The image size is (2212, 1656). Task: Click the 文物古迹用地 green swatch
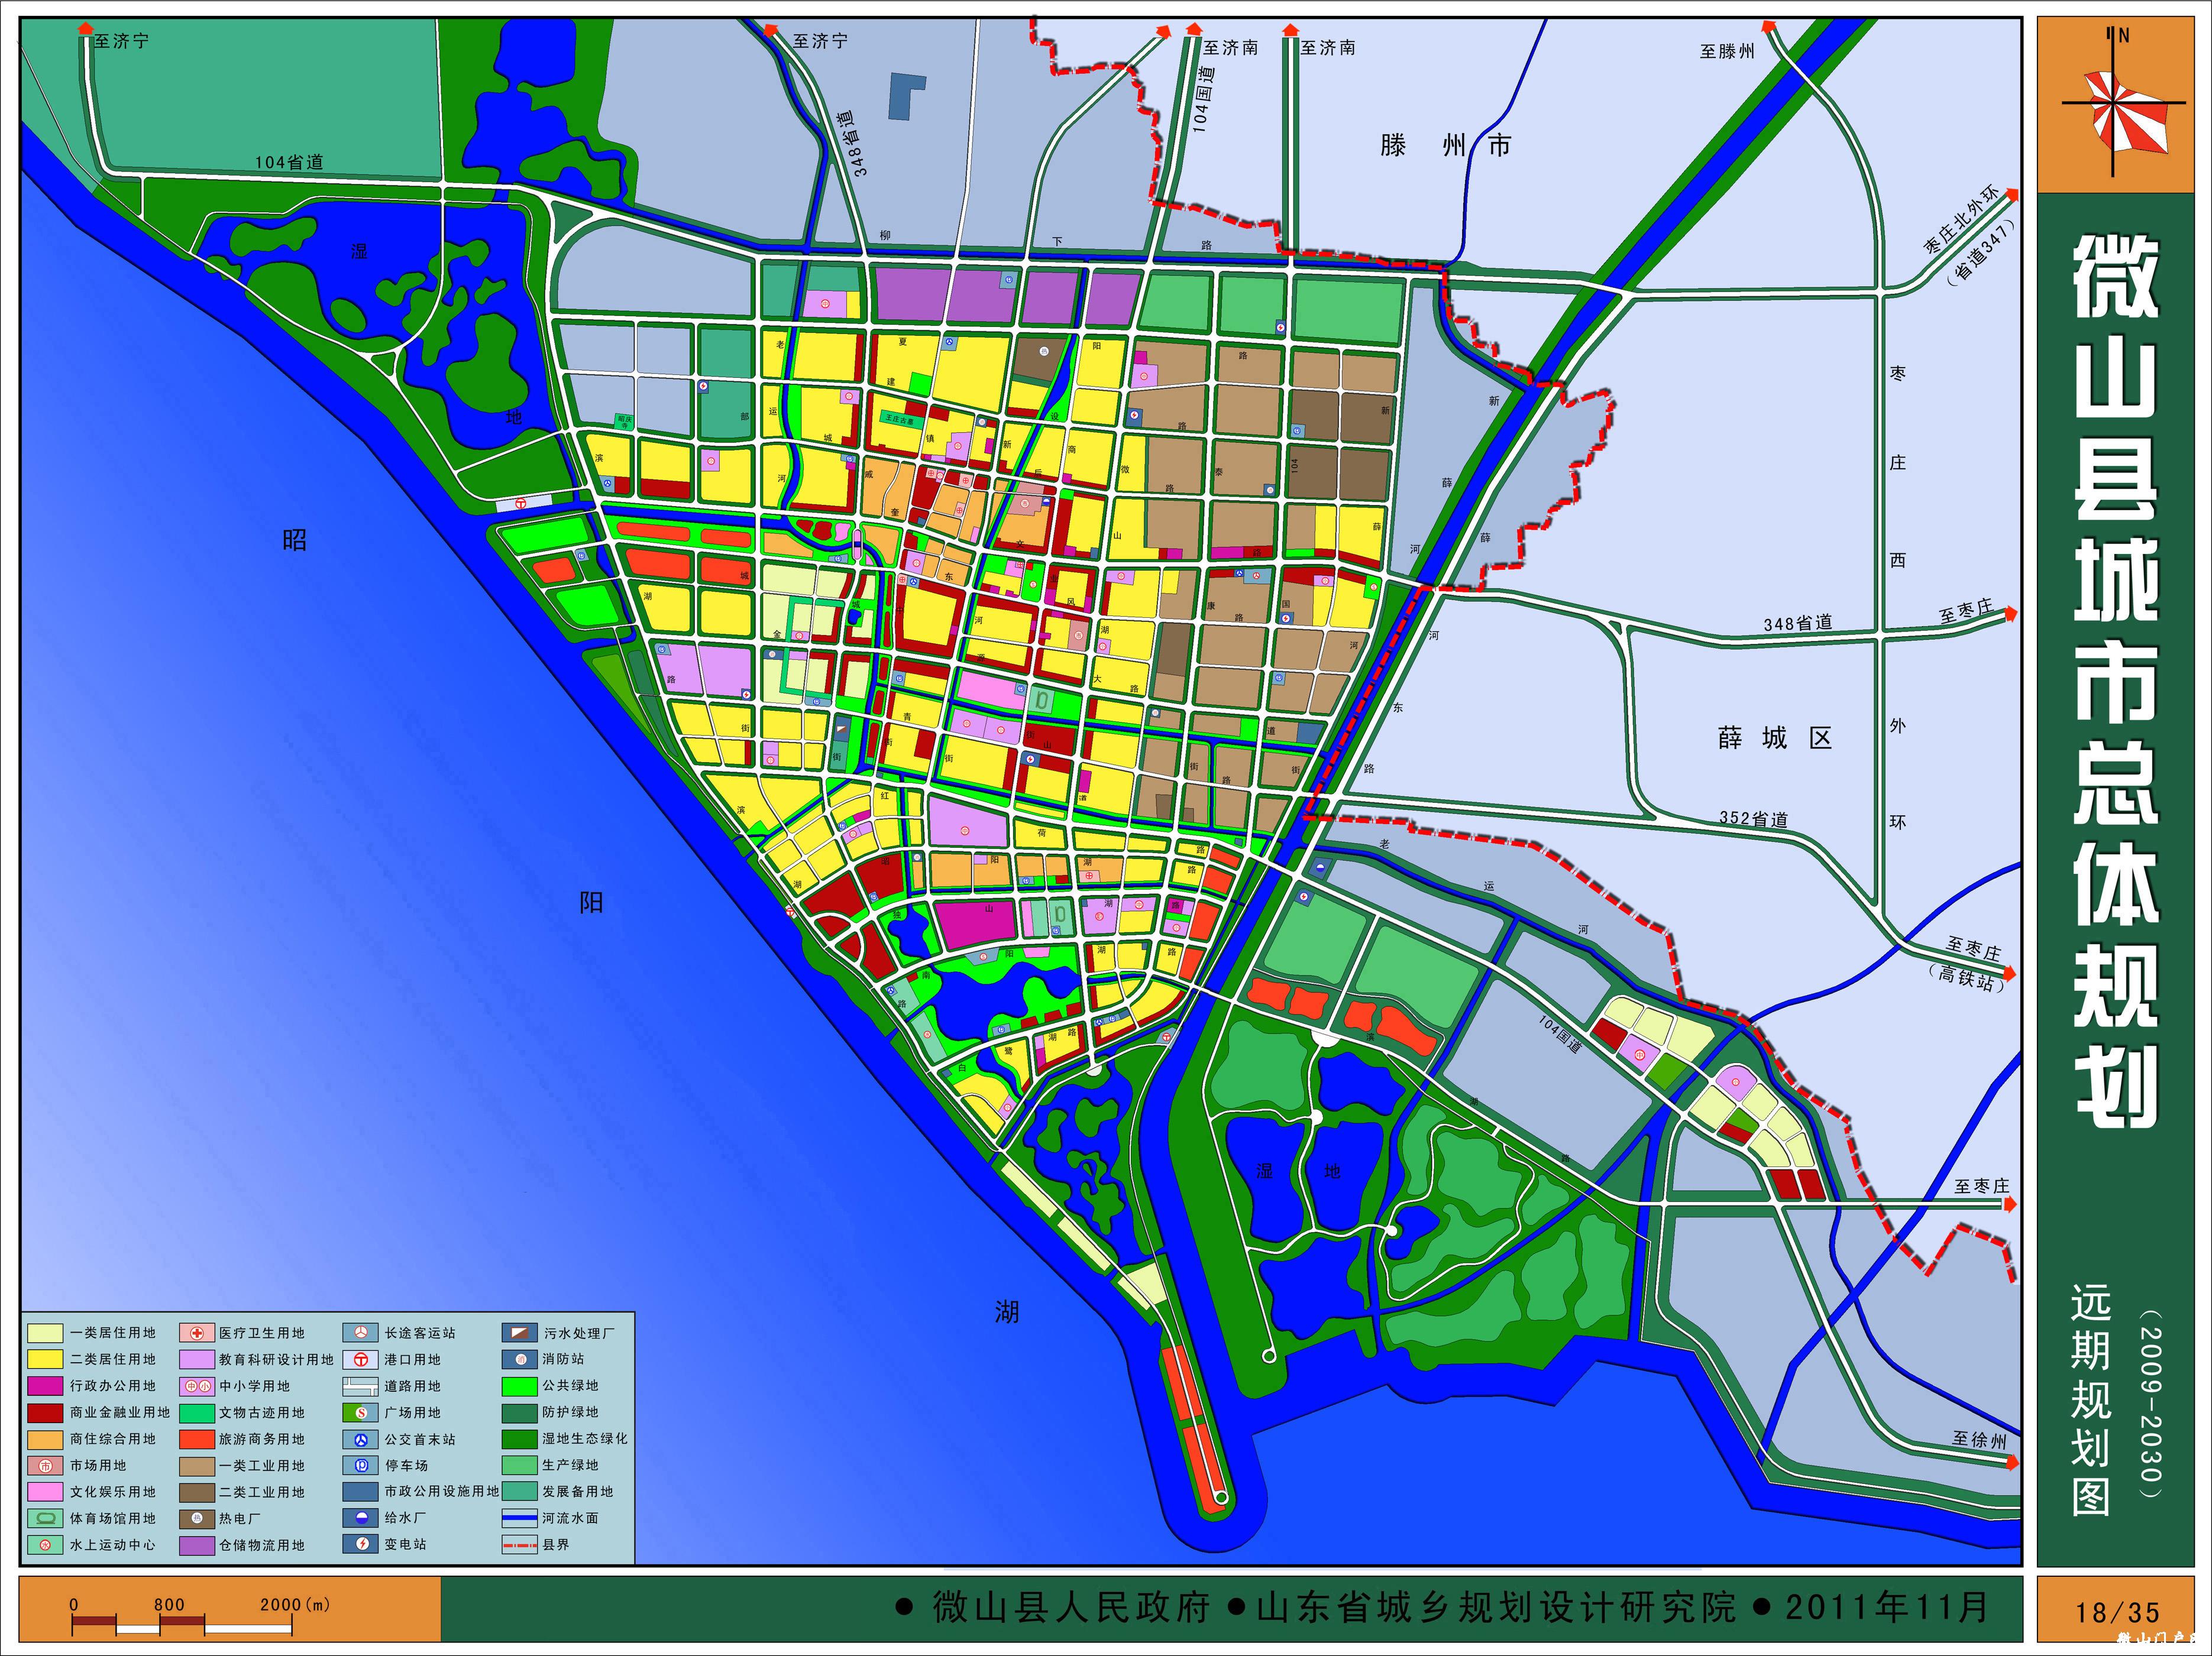[197, 1413]
